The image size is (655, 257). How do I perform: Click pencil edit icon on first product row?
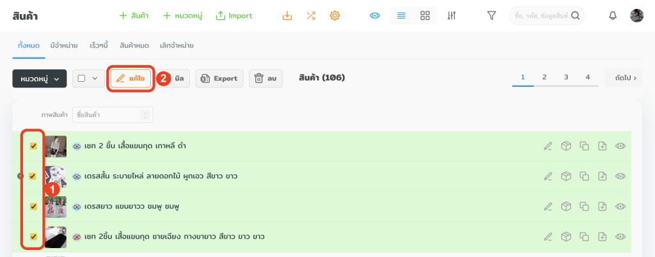click(548, 146)
